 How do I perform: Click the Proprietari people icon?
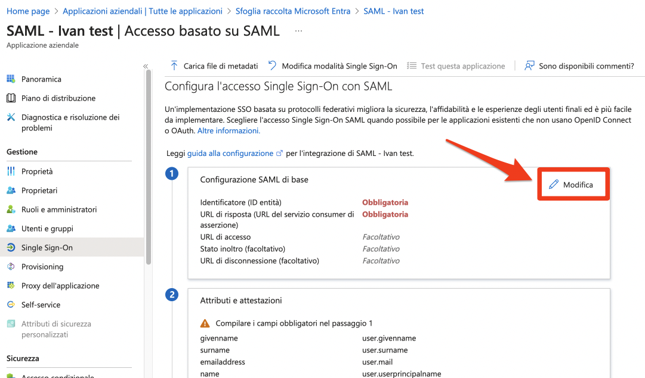point(11,190)
